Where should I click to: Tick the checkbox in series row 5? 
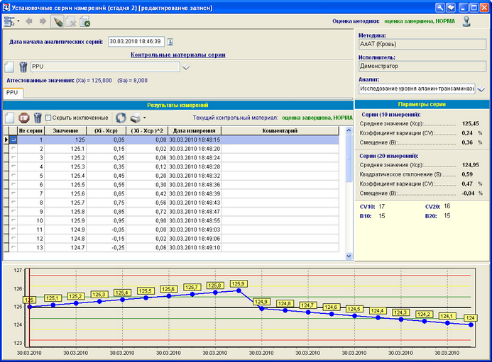13,175
